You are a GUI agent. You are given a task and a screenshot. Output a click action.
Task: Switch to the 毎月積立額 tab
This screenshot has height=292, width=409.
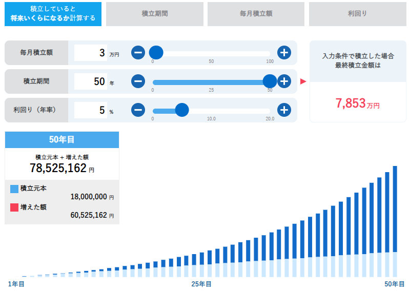[x=256, y=14]
